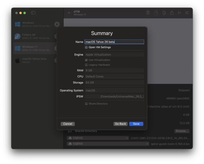This screenshot has width=204, height=164.
Task: Click the IPSW path field
Action: pos(114,97)
